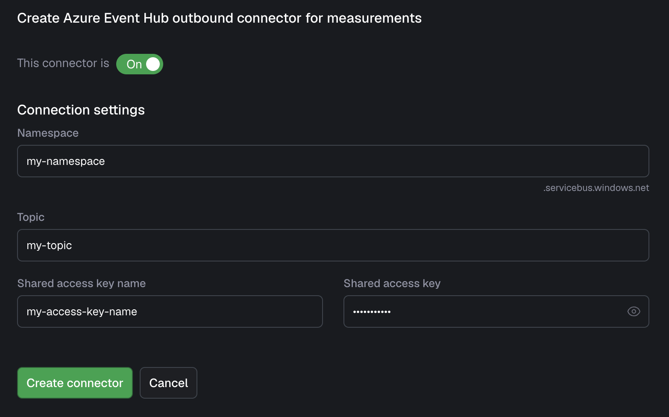Click the dialog title about Azure Event Hub
This screenshot has height=417, width=669.
219,18
